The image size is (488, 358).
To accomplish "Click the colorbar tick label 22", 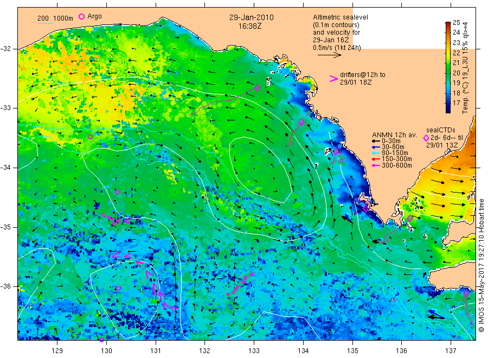I will pos(456,53).
